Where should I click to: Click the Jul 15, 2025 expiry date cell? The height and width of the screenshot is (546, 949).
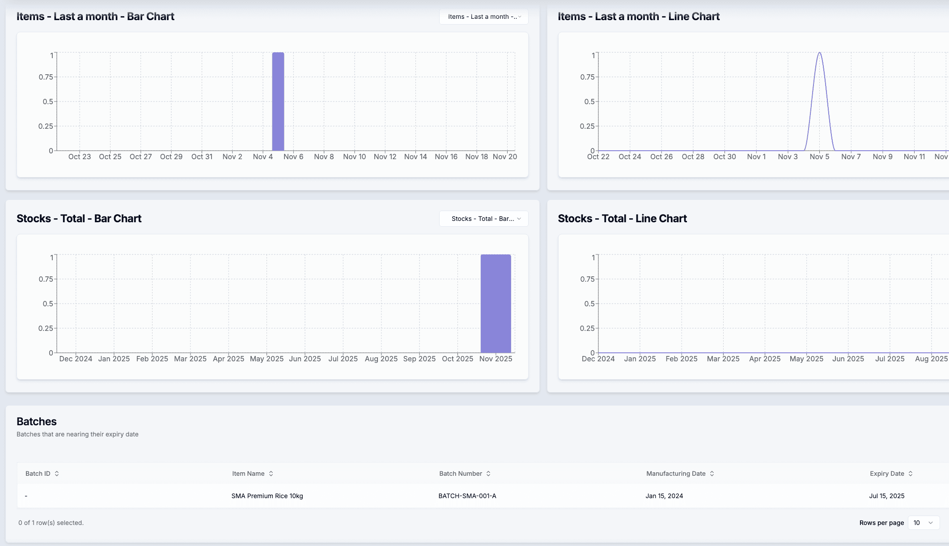(887, 496)
